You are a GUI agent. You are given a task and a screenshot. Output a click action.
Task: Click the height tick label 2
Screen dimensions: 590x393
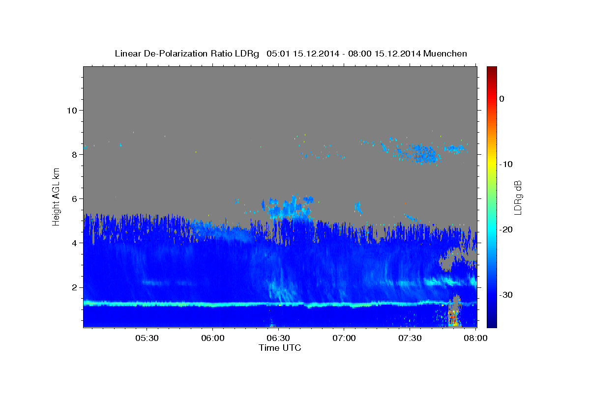(x=74, y=287)
